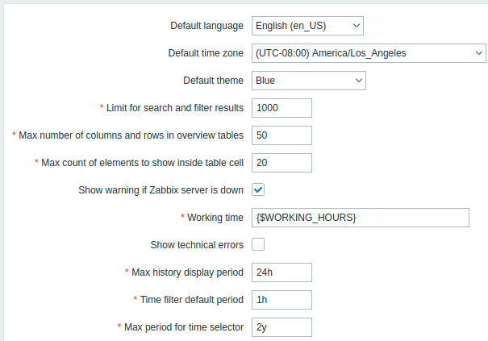Click the Time filter default period field
The height and width of the screenshot is (341, 488).
click(282, 300)
